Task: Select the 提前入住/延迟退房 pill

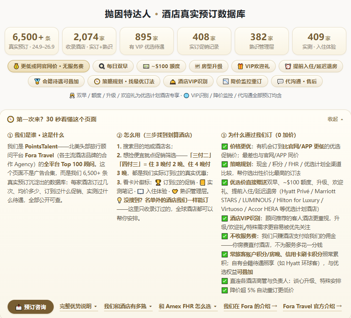Action: tap(311, 66)
